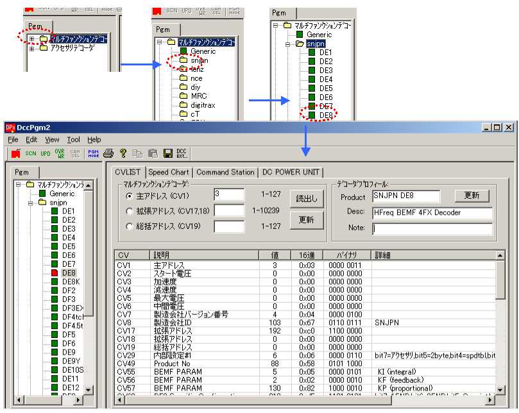
Task: Click the SCN scan toolbar icon
Action: point(30,153)
